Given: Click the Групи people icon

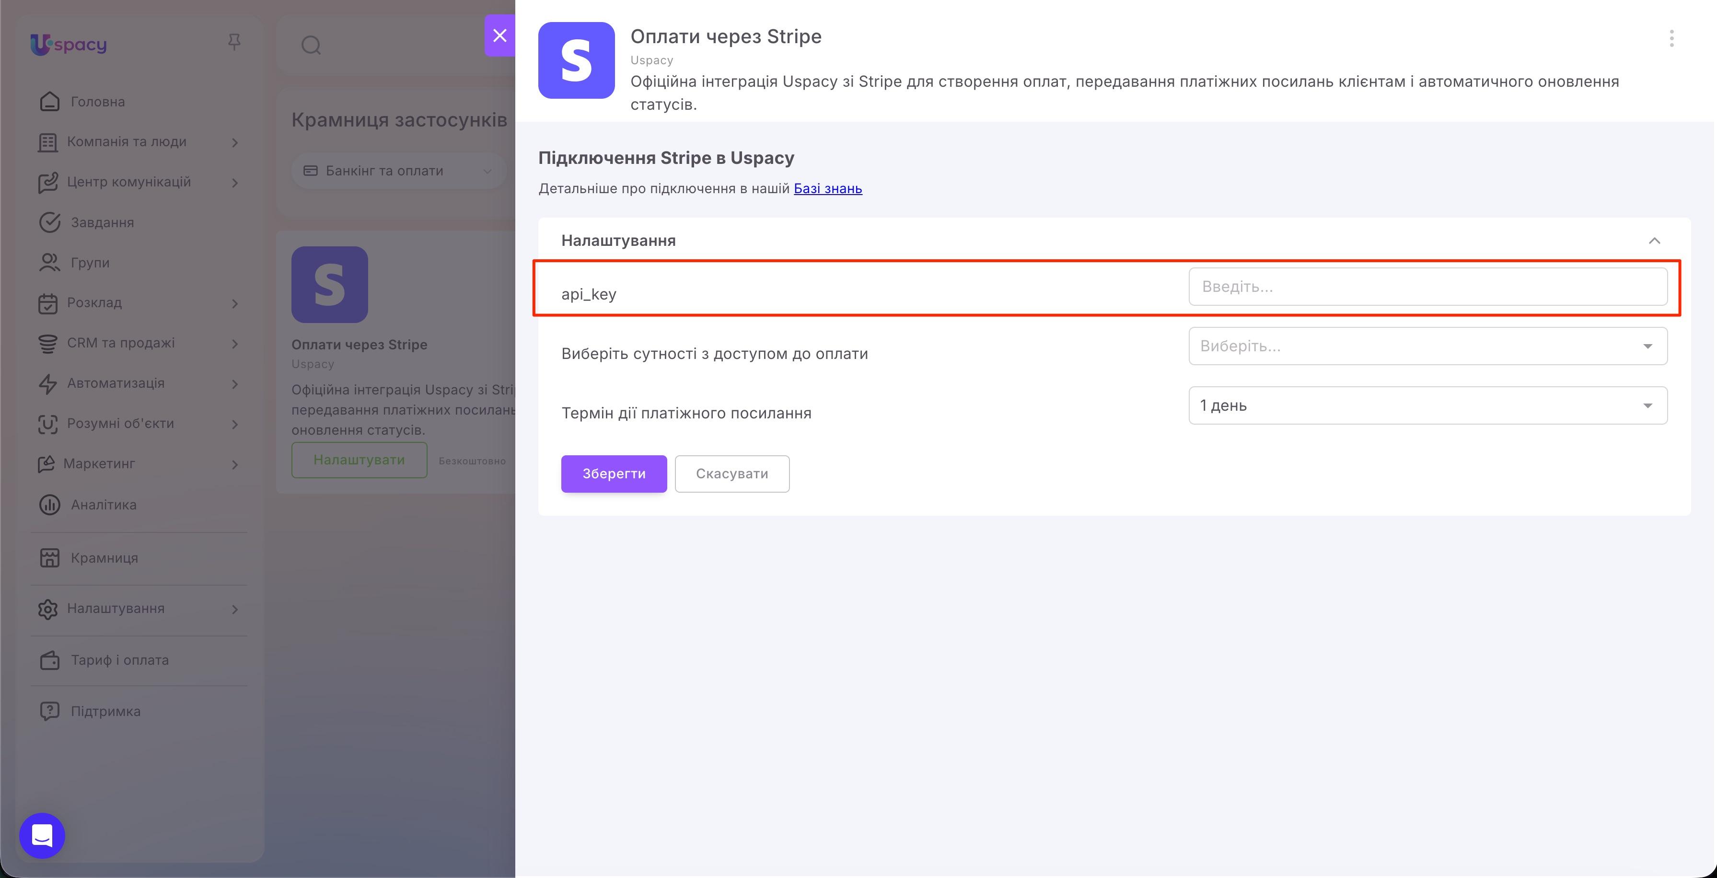Looking at the screenshot, I should click(x=50, y=263).
